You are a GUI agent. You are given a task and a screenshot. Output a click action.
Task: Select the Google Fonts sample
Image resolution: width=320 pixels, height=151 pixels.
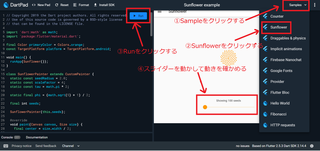(284, 71)
